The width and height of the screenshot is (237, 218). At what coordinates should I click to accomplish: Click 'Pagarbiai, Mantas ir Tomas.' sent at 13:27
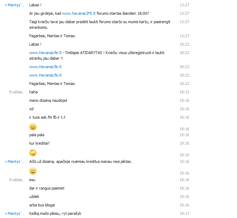point(53,36)
